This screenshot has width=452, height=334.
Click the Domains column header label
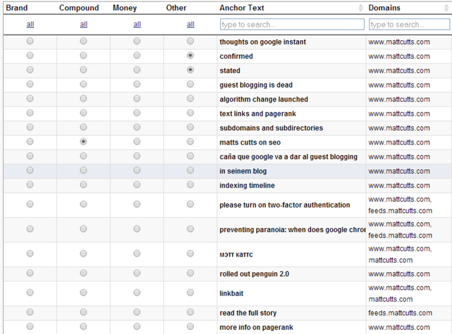pos(384,8)
